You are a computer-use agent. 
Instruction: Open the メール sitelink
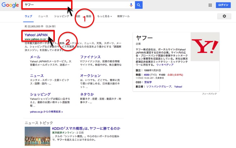tap(35, 57)
